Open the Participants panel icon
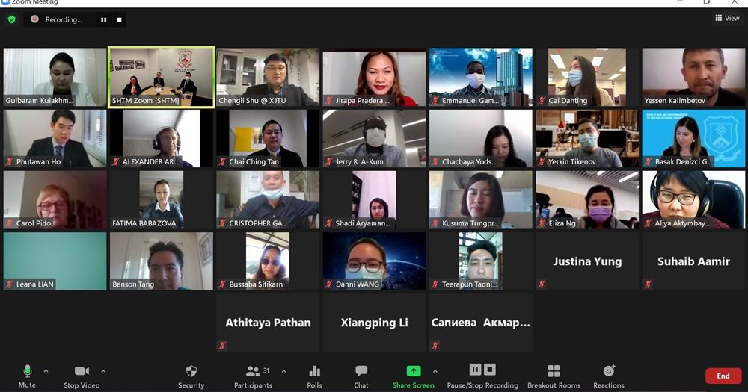 pyautogui.click(x=253, y=371)
